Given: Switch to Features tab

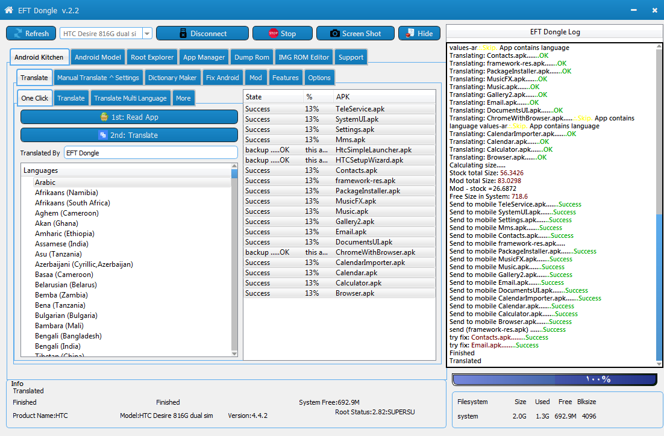Looking at the screenshot, I should click(x=286, y=78).
